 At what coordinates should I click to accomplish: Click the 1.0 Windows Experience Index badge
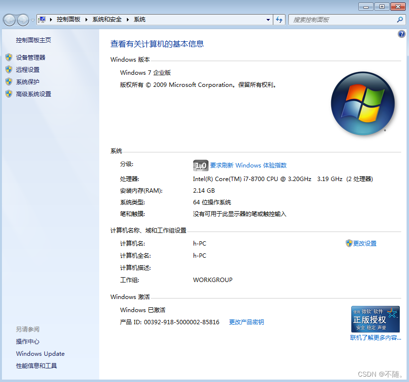200,166
